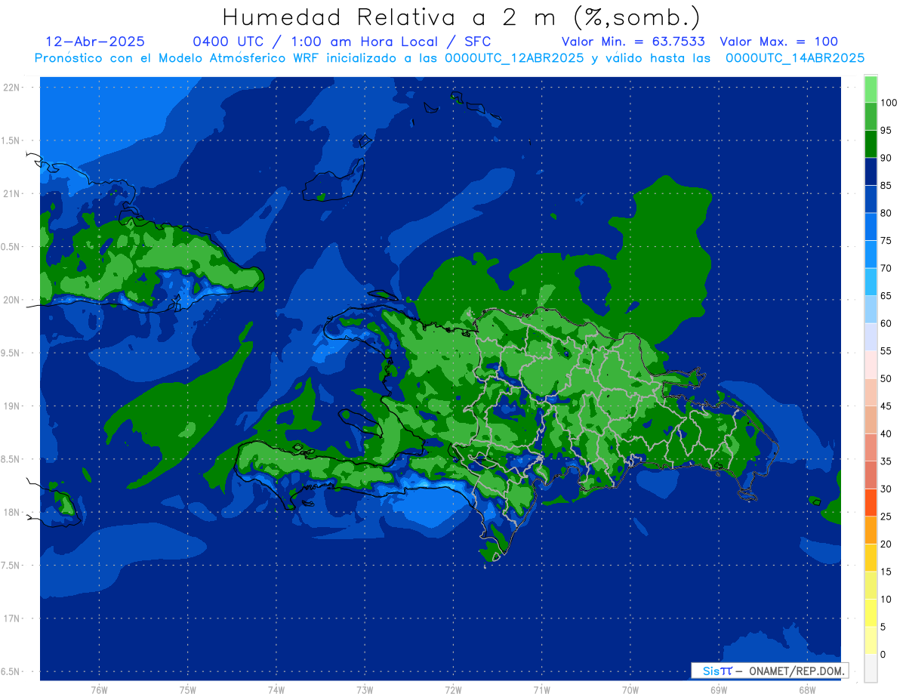This screenshot has width=906, height=700.
Task: Click the legend value "0"
Action: click(883, 654)
